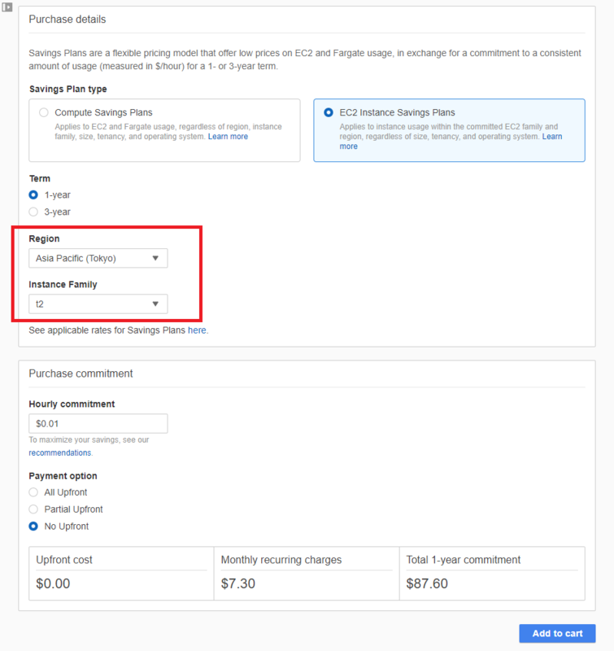Click the Hourly commitment input field
Image resolution: width=614 pixels, height=651 pixels.
point(98,423)
